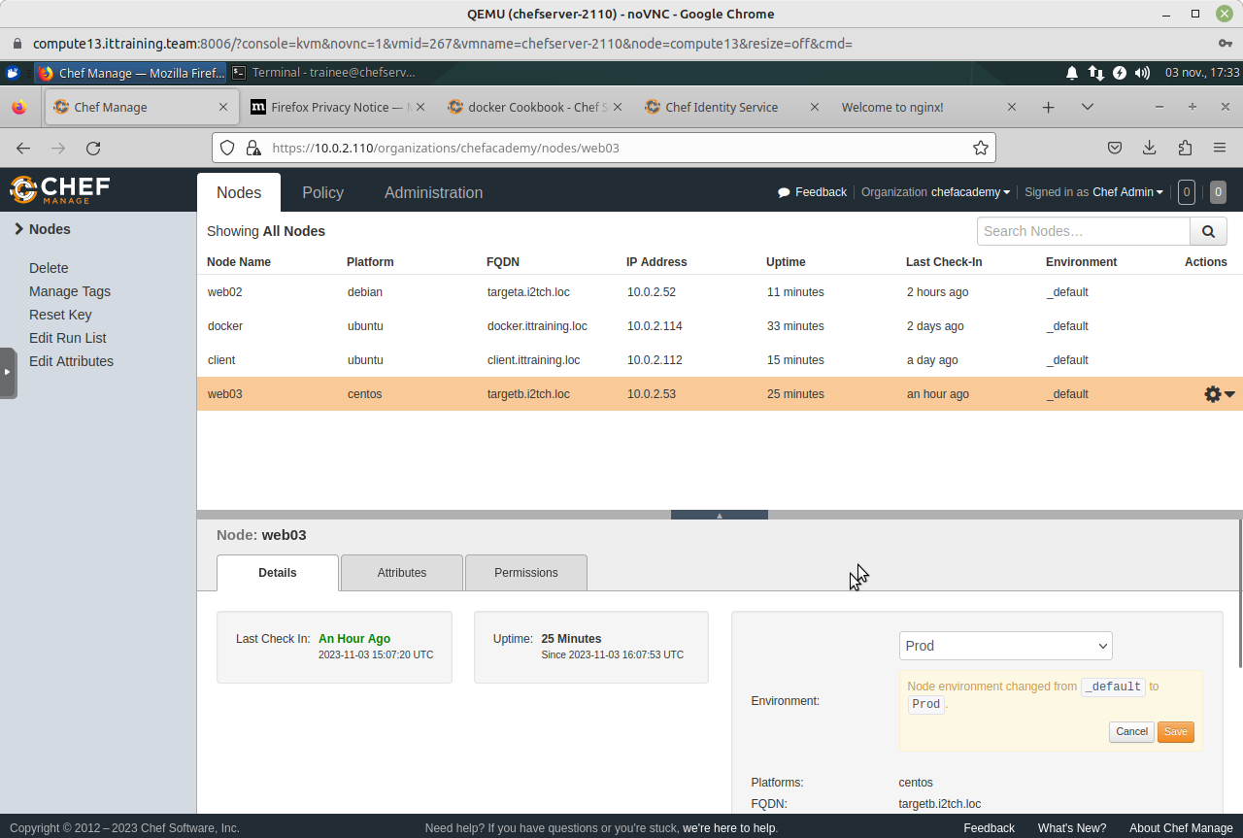Sort by the Node Name column header
Screen dimensions: 1243x838
(239, 262)
